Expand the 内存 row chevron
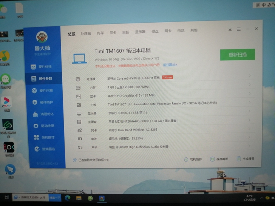The width and height of the screenshot is (275, 206). coord(250,85)
